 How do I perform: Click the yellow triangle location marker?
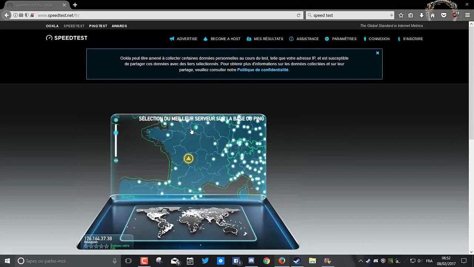tap(188, 159)
